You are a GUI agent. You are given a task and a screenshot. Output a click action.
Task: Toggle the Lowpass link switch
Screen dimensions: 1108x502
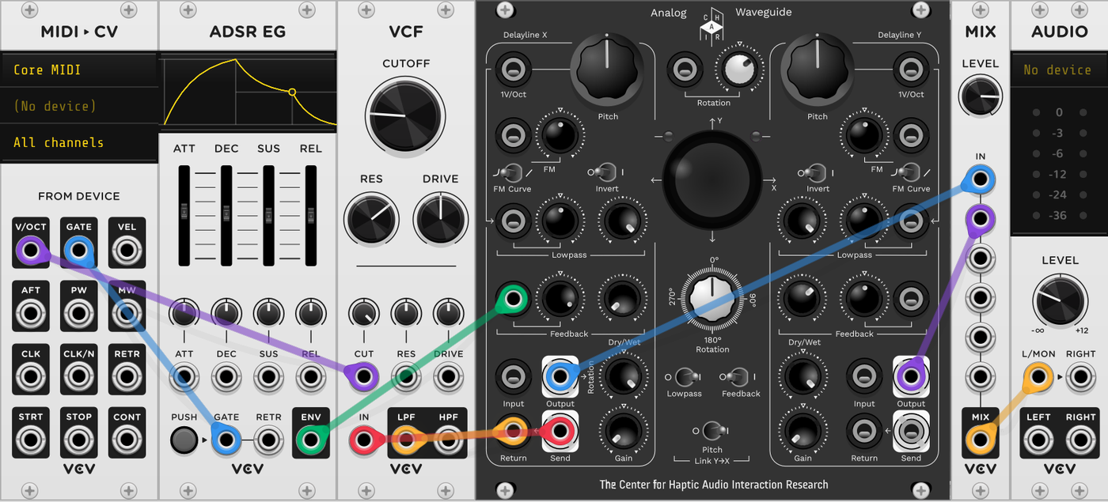pos(685,376)
